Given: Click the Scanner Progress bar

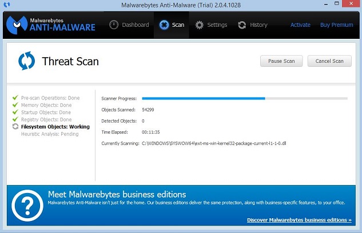Looking at the screenshot, I should 244,98.
